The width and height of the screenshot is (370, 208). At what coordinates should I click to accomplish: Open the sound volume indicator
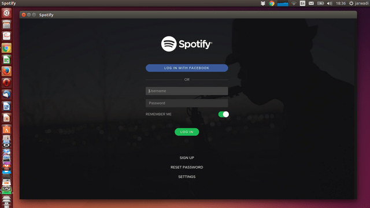coord(330,3)
